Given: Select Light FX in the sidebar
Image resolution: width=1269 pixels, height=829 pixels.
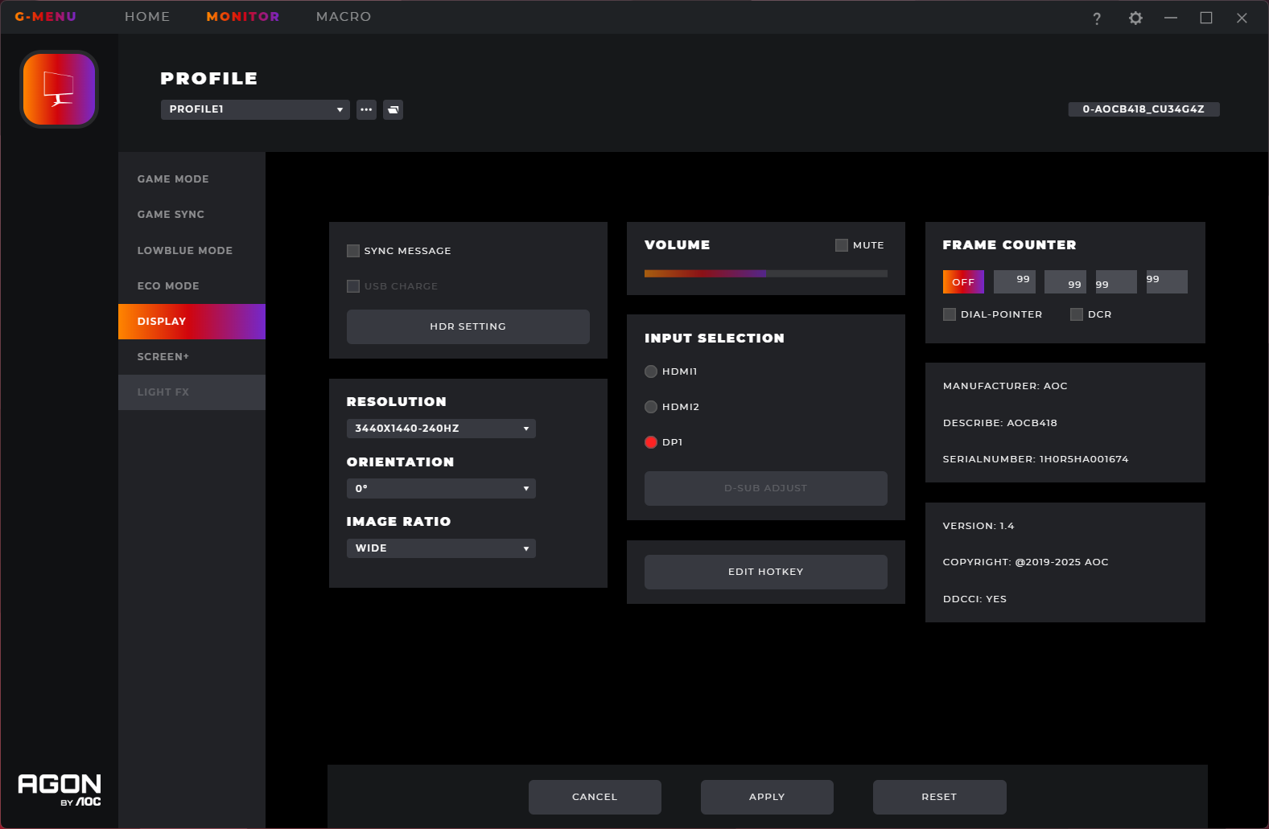Looking at the screenshot, I should click(192, 392).
